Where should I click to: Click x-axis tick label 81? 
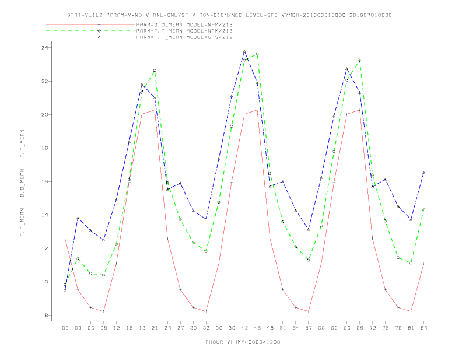click(411, 328)
